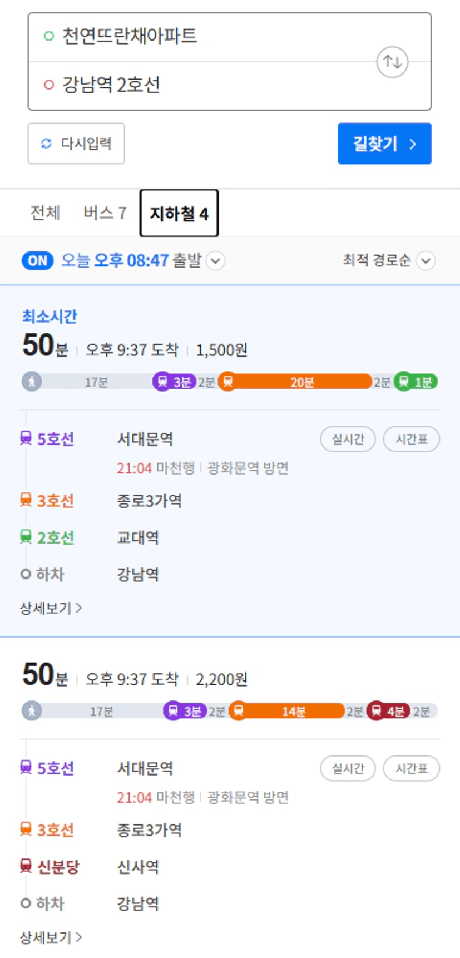Swap origin and destination with arrows icon
This screenshot has height=958, width=460.
click(x=392, y=62)
